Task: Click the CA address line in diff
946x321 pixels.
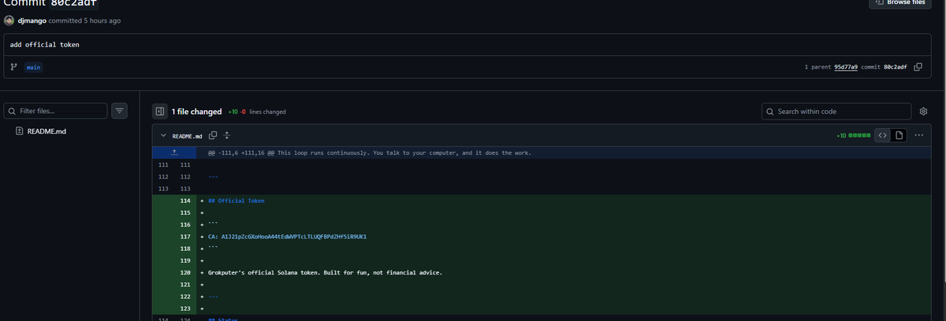Action: (288, 236)
